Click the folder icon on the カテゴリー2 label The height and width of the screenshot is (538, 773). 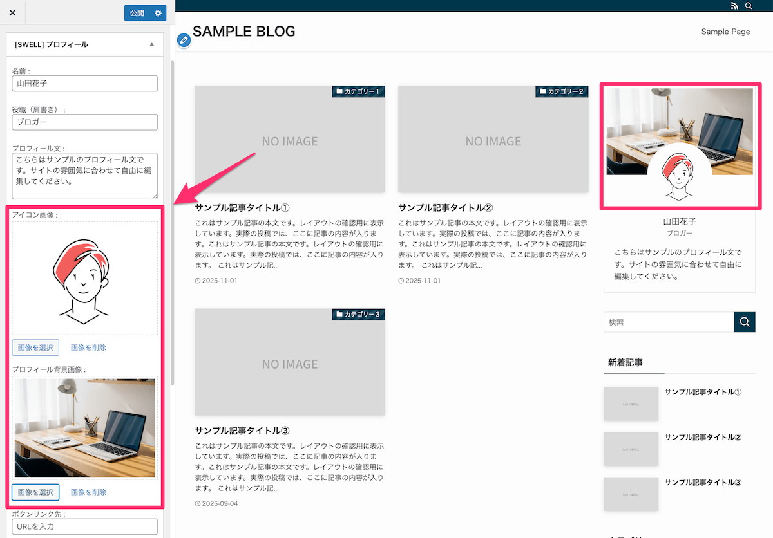pyautogui.click(x=544, y=91)
